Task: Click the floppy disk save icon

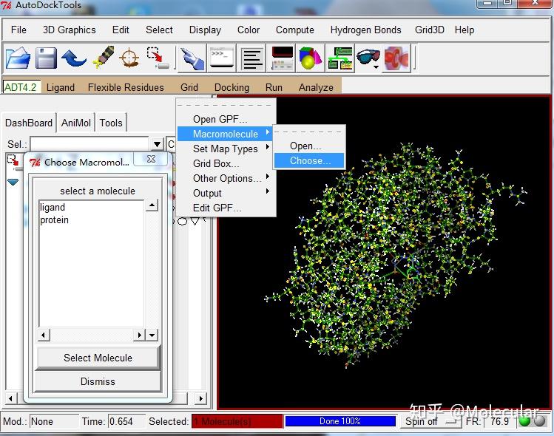Action: point(47,58)
